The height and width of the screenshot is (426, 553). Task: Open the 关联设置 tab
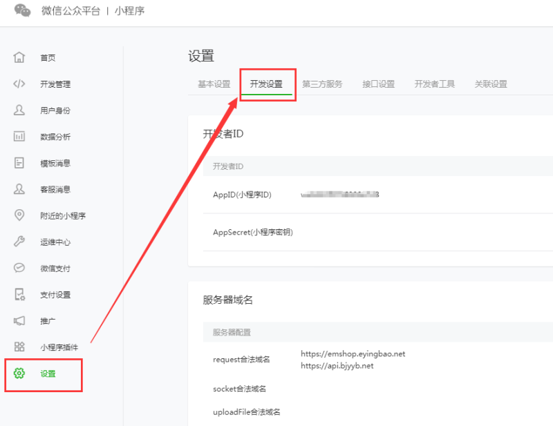(491, 84)
